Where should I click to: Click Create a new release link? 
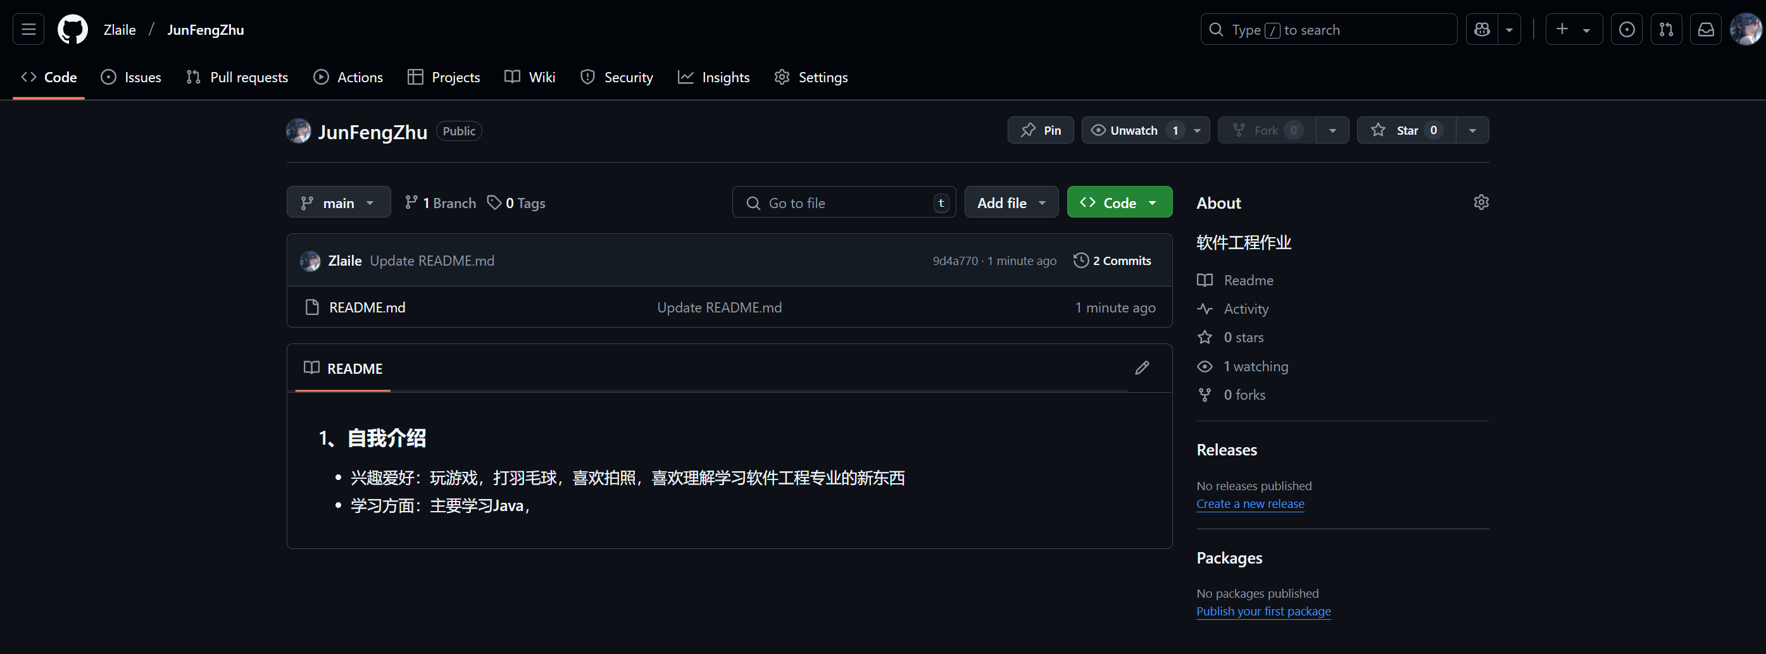(1249, 503)
